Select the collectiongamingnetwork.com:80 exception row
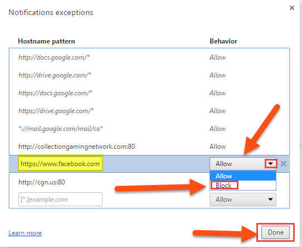302x248 pixels. point(149,147)
